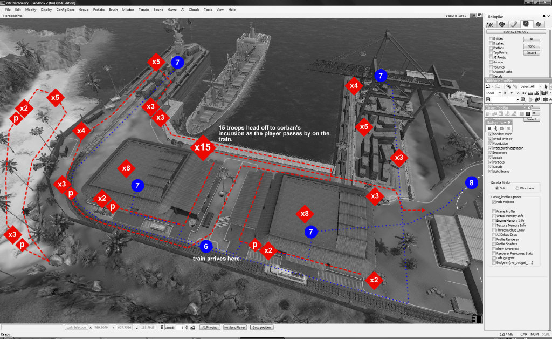
Task: Click the Speed value input field
Action: point(180,327)
